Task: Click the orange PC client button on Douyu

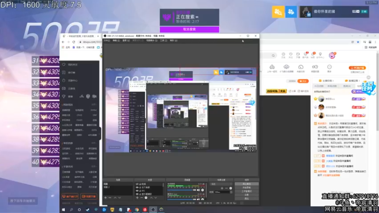Action: point(357,68)
